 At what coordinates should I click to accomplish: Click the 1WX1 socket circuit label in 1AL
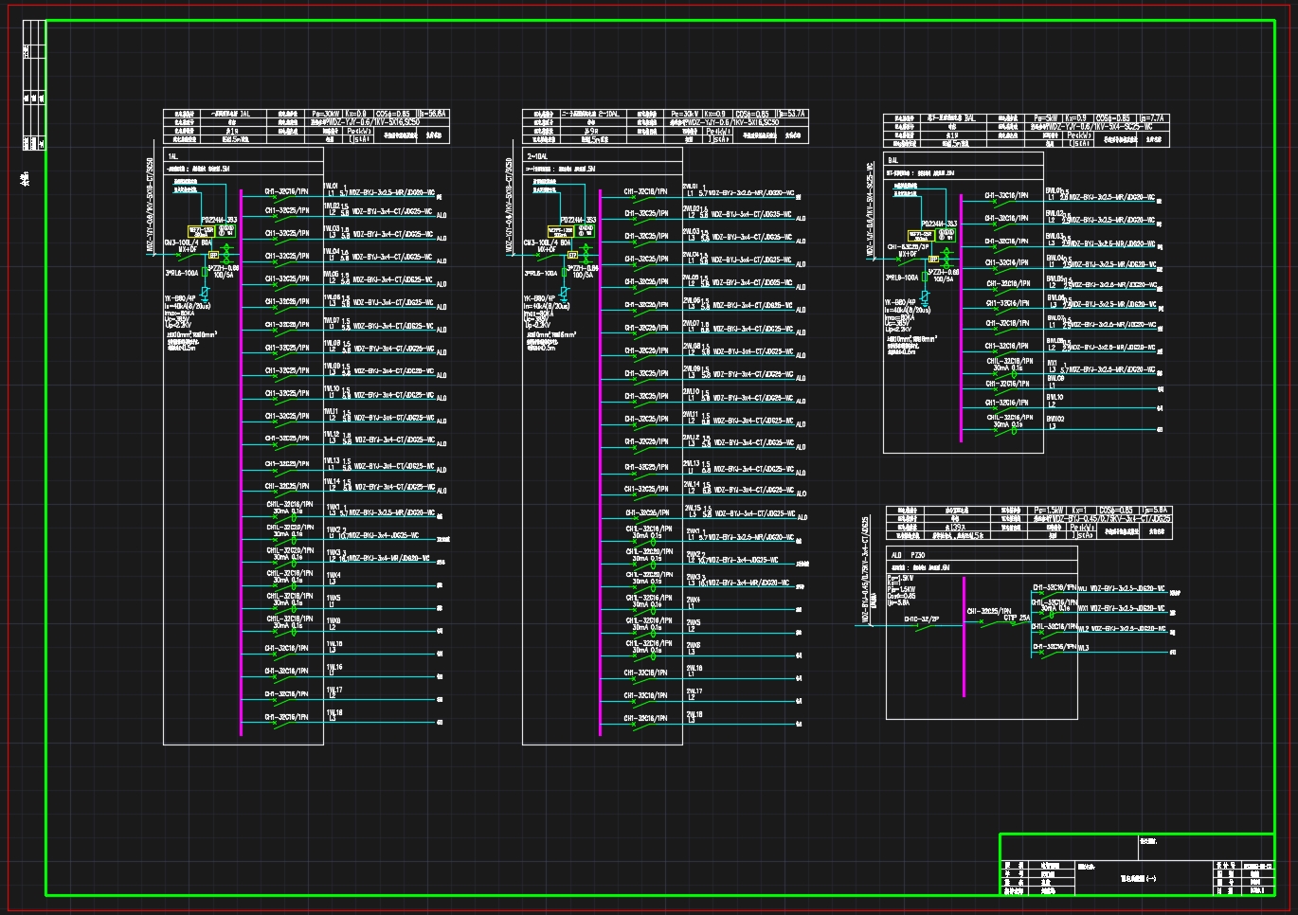[x=333, y=507]
